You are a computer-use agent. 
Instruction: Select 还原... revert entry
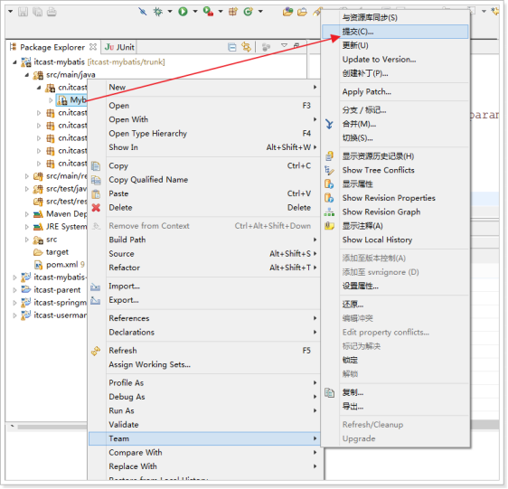395,305
